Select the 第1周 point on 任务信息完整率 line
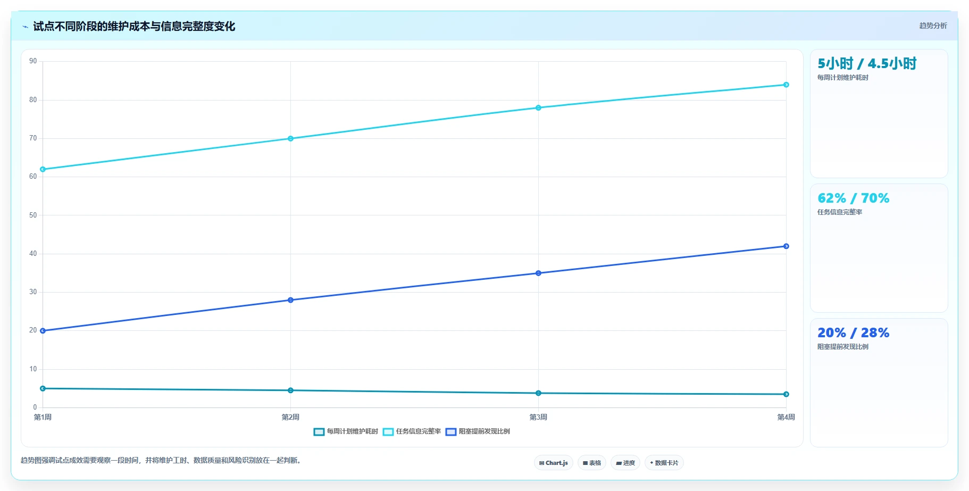This screenshot has height=491, width=969. (x=43, y=170)
